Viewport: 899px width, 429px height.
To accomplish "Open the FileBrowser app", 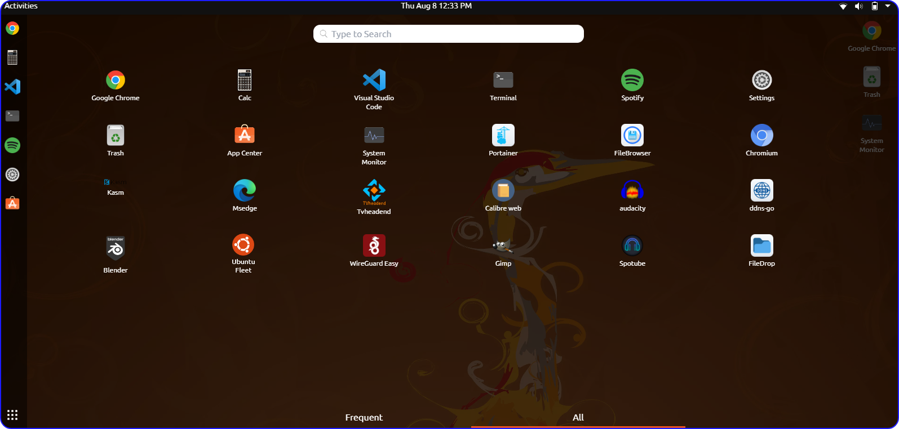I will 632,135.
